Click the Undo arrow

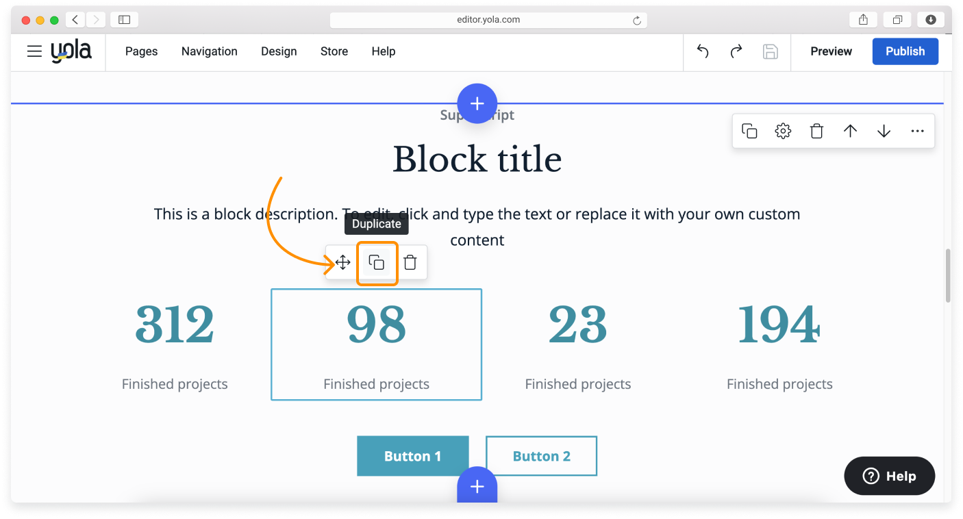[x=703, y=51]
